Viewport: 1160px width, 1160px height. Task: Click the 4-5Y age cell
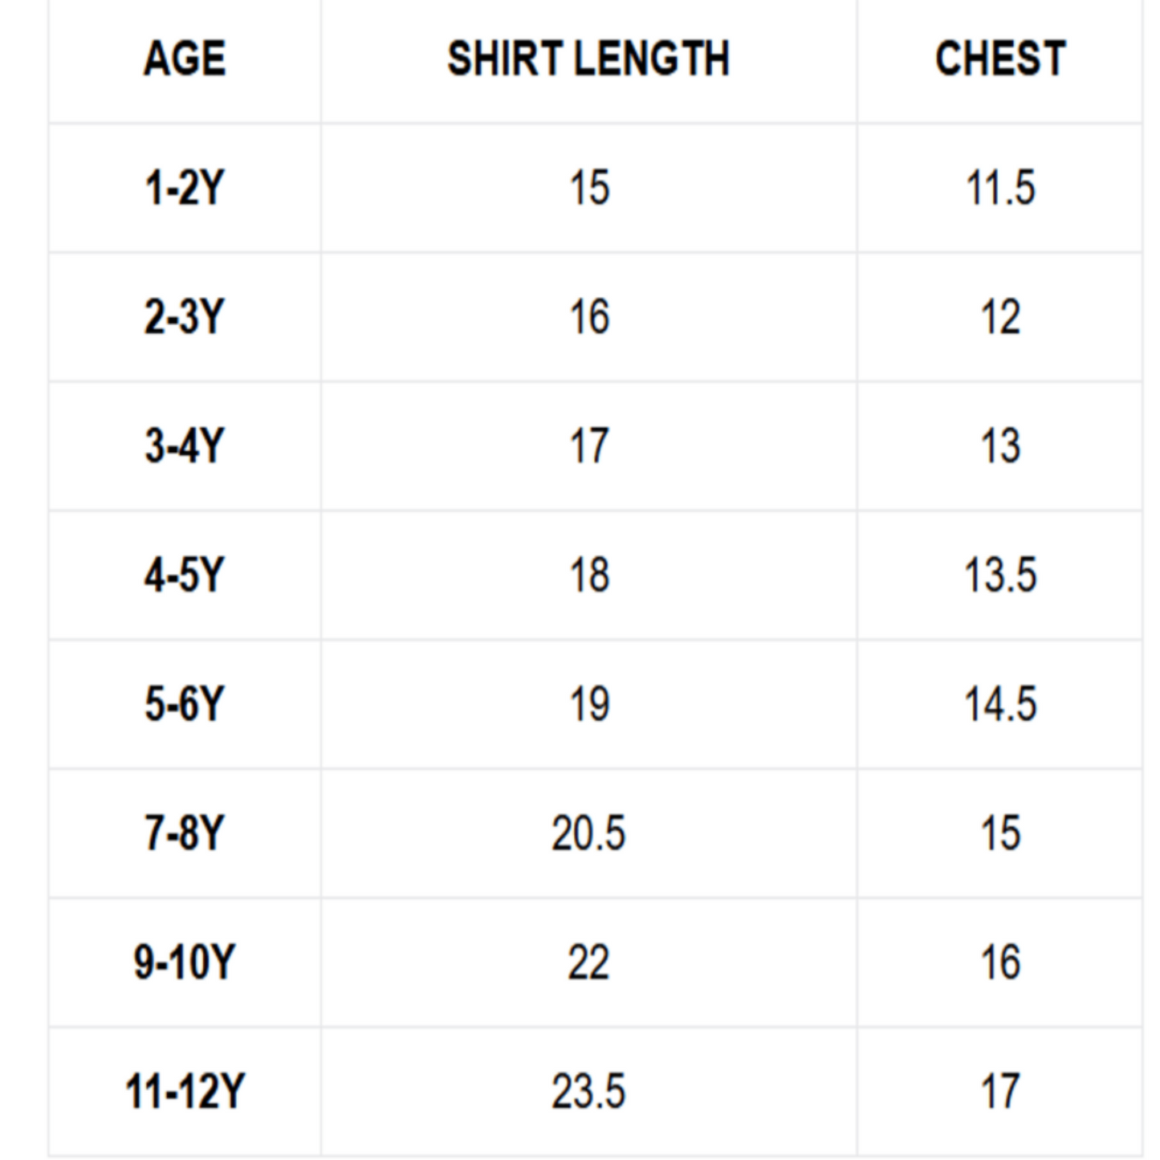pyautogui.click(x=185, y=575)
